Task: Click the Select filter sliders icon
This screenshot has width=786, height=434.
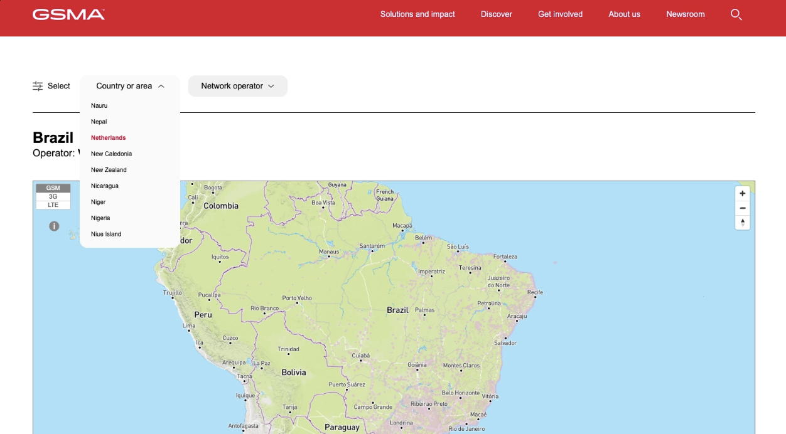Action: pos(38,86)
